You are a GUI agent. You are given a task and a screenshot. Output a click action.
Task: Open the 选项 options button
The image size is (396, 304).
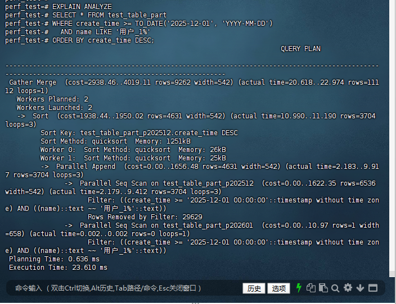click(x=279, y=288)
